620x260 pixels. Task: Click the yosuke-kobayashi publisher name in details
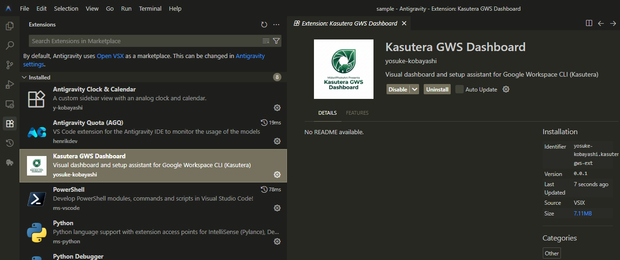pos(411,61)
